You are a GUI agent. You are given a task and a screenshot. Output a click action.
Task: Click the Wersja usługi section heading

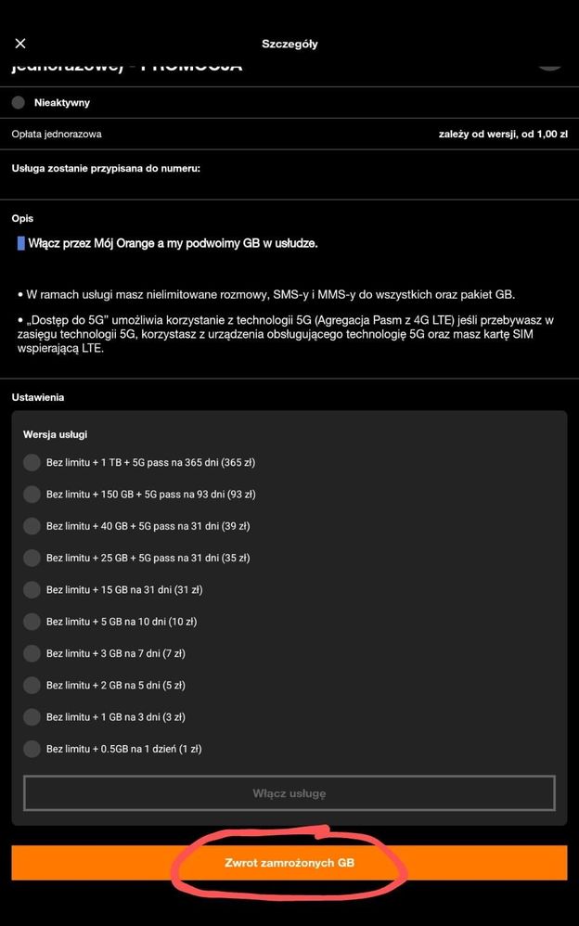56,434
